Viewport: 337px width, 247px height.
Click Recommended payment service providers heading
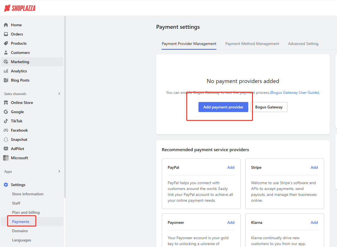(x=205, y=150)
